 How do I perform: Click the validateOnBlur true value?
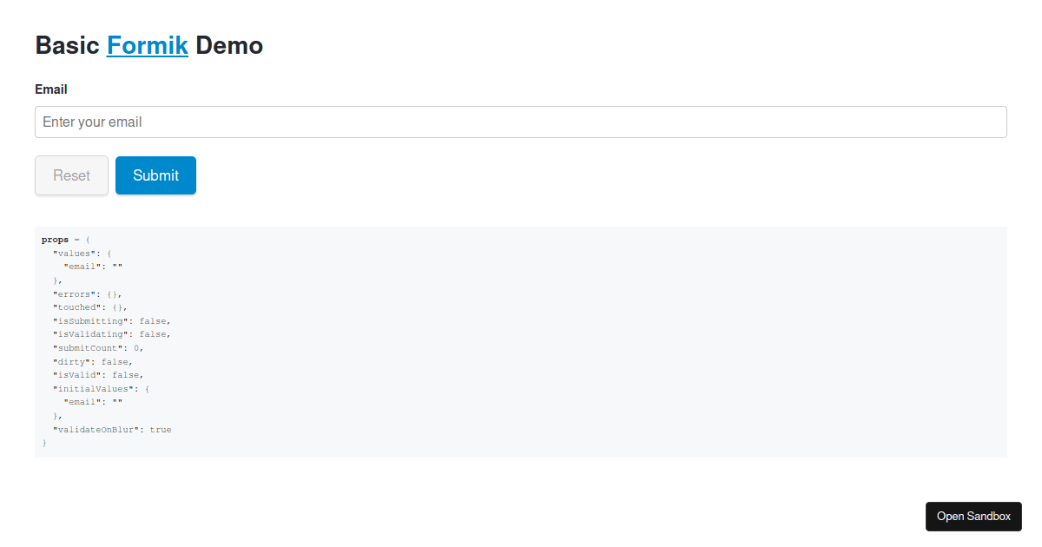(x=162, y=429)
